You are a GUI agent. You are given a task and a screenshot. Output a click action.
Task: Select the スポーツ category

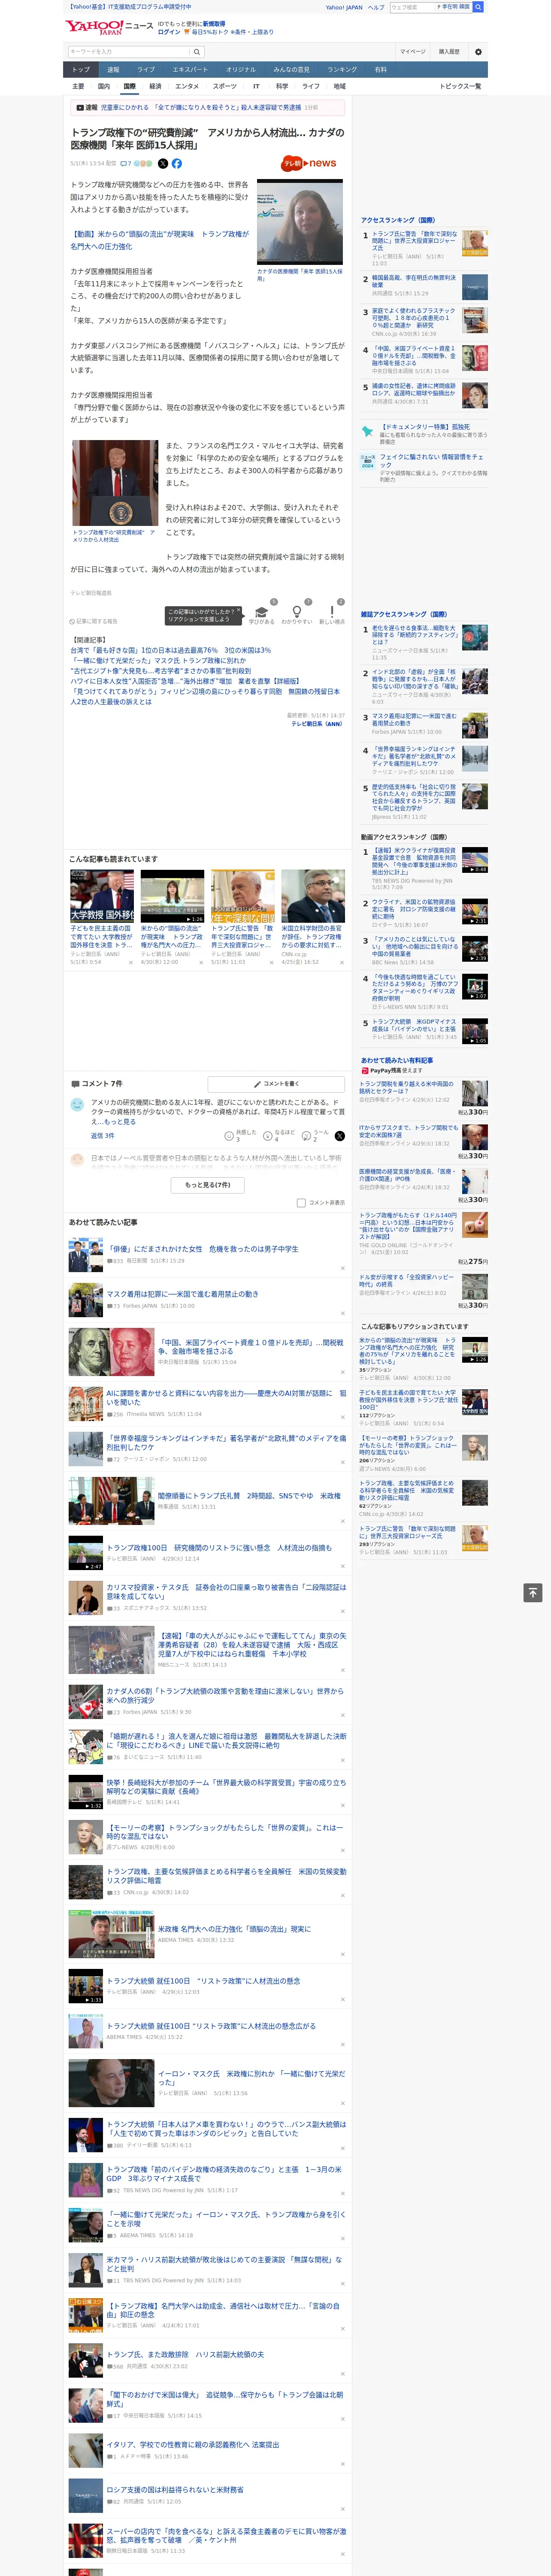225,86
